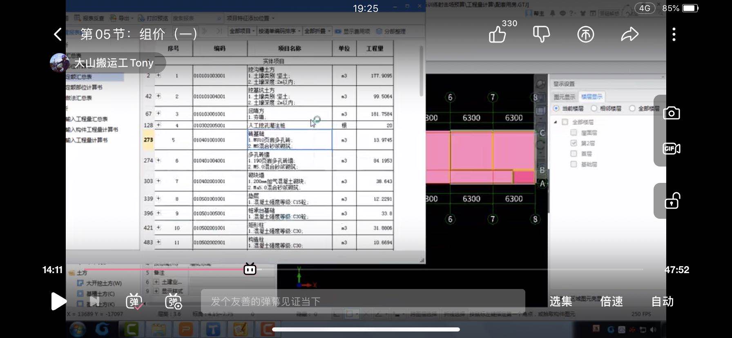The height and width of the screenshot is (338, 732).
Task: Tap the TV-shaped progress bar handle
Action: 250,269
